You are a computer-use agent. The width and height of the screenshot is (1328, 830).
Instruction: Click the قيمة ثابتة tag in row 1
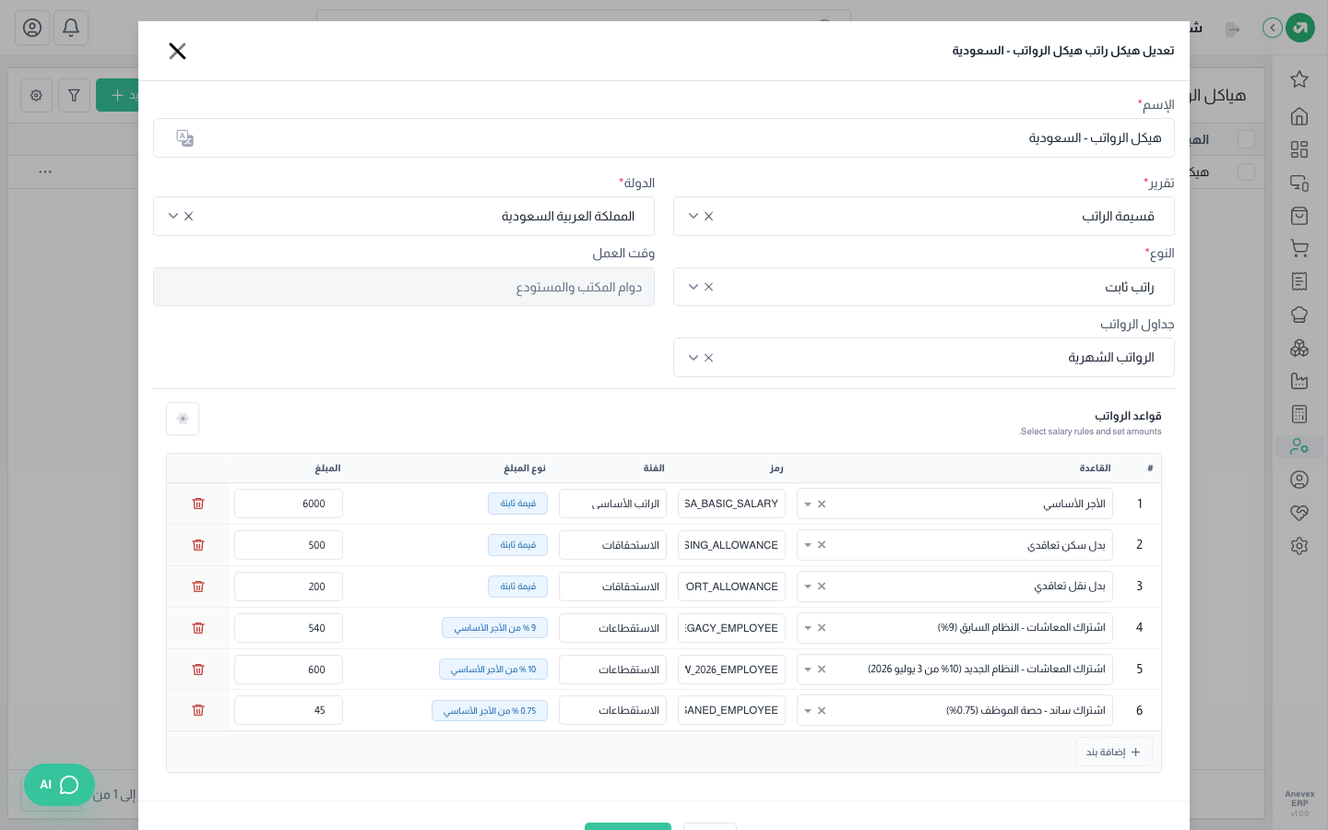coord(518,504)
